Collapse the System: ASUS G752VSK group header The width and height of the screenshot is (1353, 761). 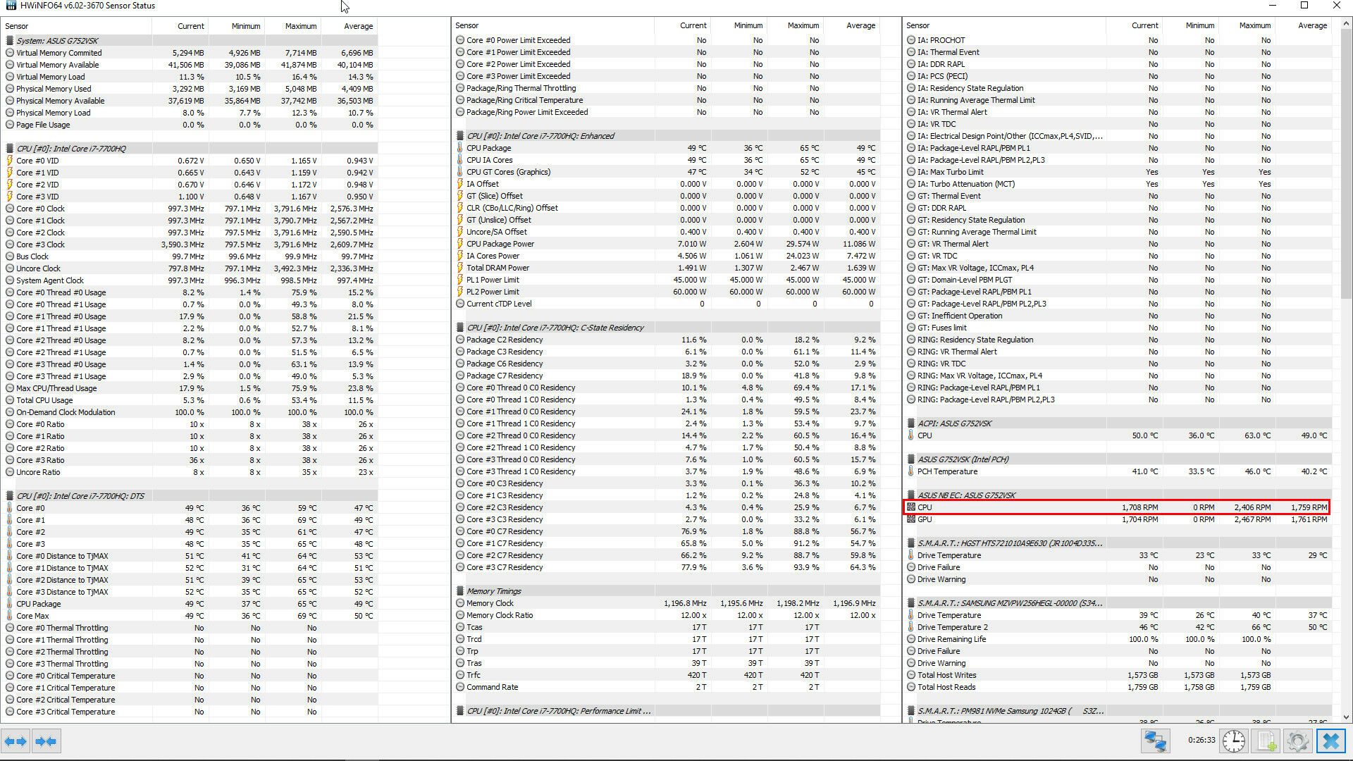(x=58, y=41)
